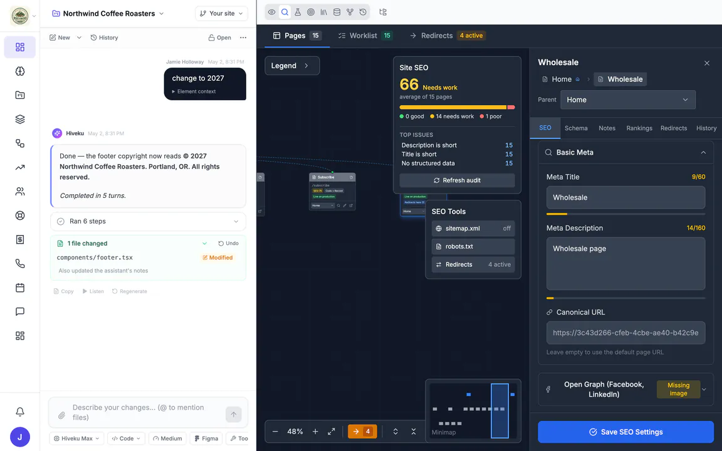
Task: Open the Schema tab
Action: (576, 128)
